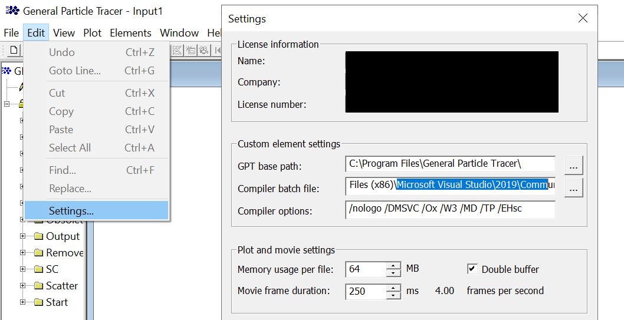The width and height of the screenshot is (624, 320).
Task: Open the Plot menu
Action: point(93,32)
